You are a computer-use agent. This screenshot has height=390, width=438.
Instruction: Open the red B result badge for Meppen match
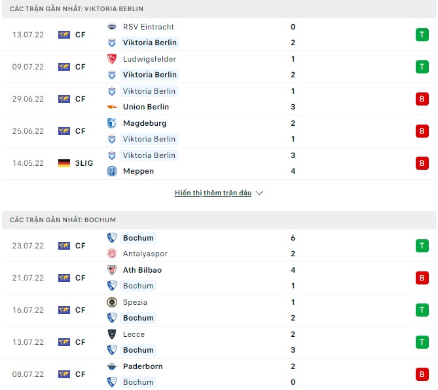point(422,163)
